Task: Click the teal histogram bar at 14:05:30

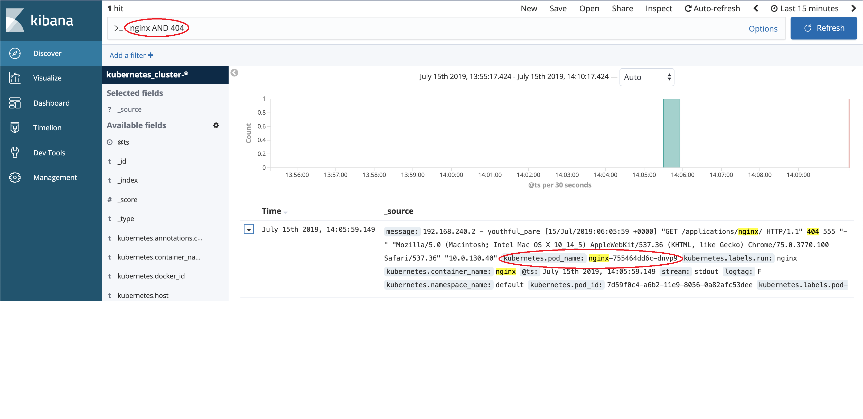Action: (671, 133)
